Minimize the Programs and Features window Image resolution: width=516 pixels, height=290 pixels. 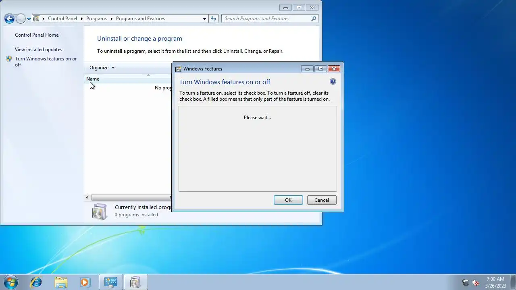[x=285, y=8]
